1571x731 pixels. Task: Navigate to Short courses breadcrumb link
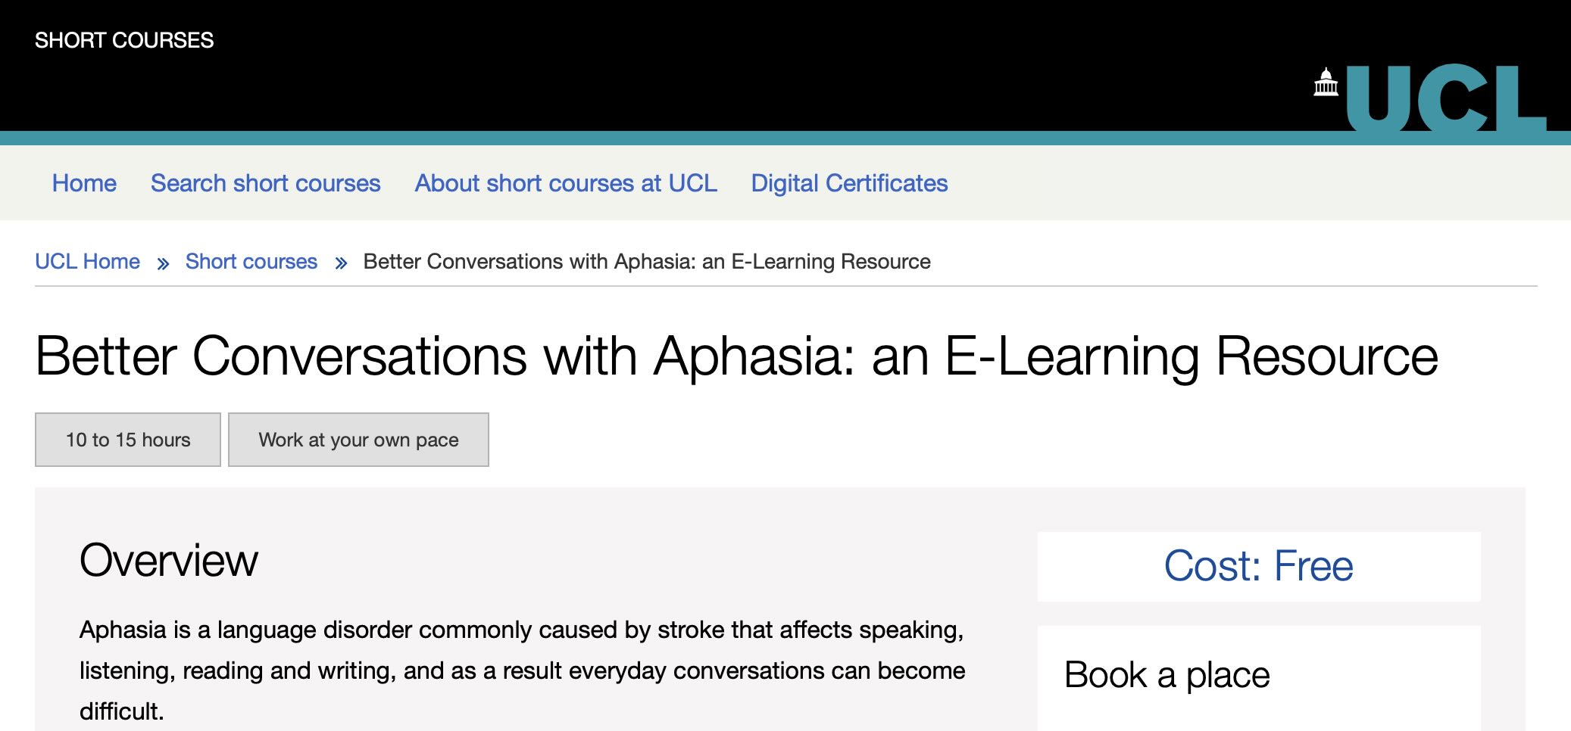pos(251,262)
